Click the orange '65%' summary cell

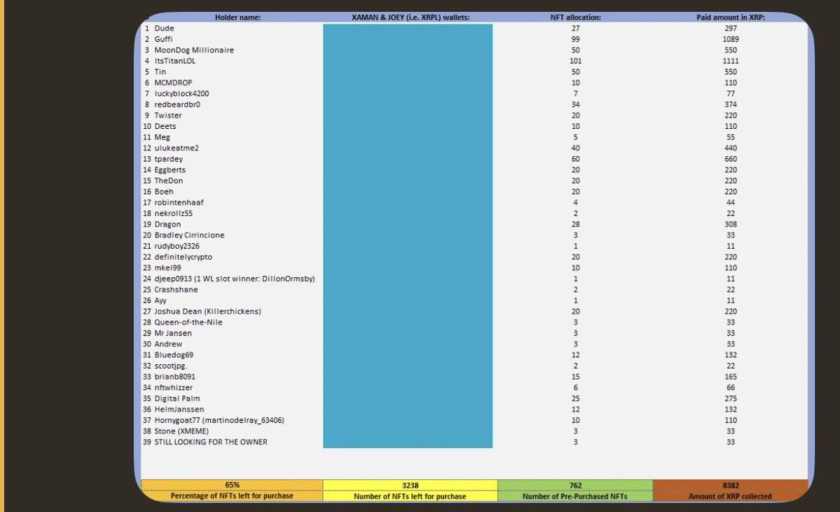[232, 485]
